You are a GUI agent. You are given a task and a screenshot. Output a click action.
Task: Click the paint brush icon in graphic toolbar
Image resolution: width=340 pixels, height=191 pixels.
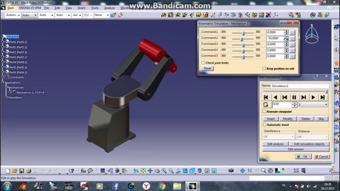click(113, 15)
